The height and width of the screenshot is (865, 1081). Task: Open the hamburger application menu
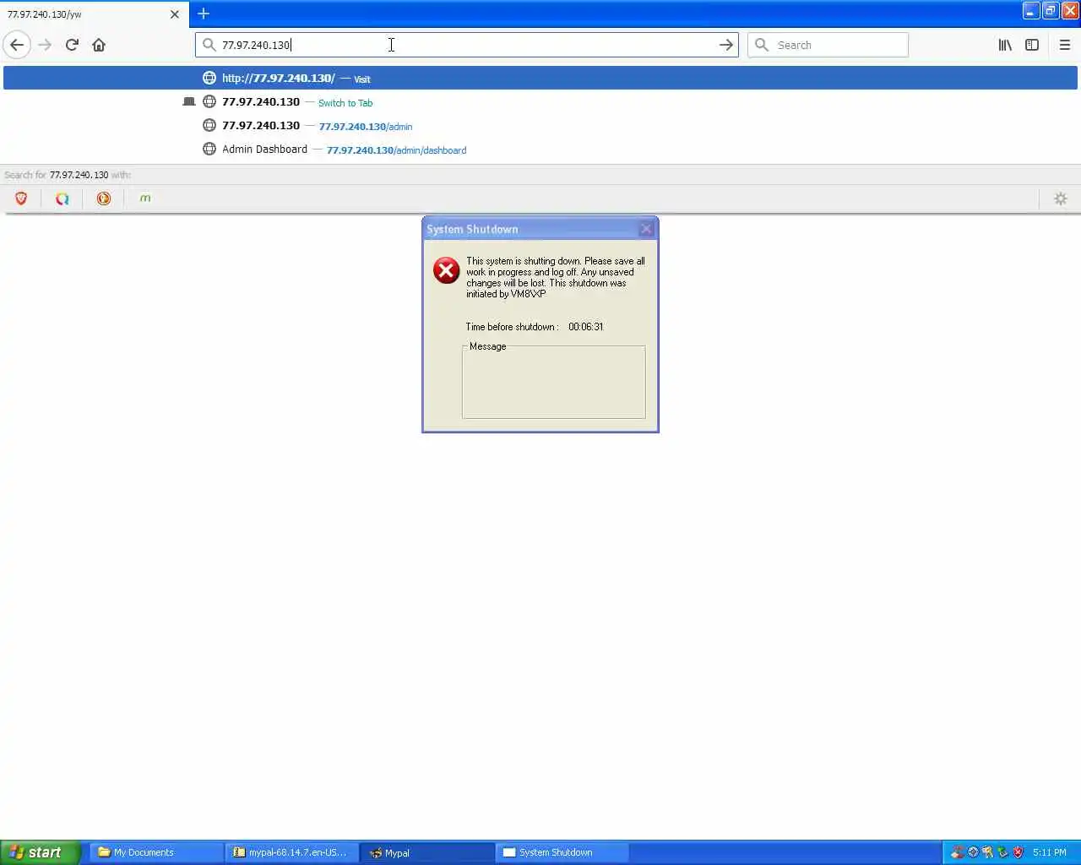click(x=1064, y=45)
